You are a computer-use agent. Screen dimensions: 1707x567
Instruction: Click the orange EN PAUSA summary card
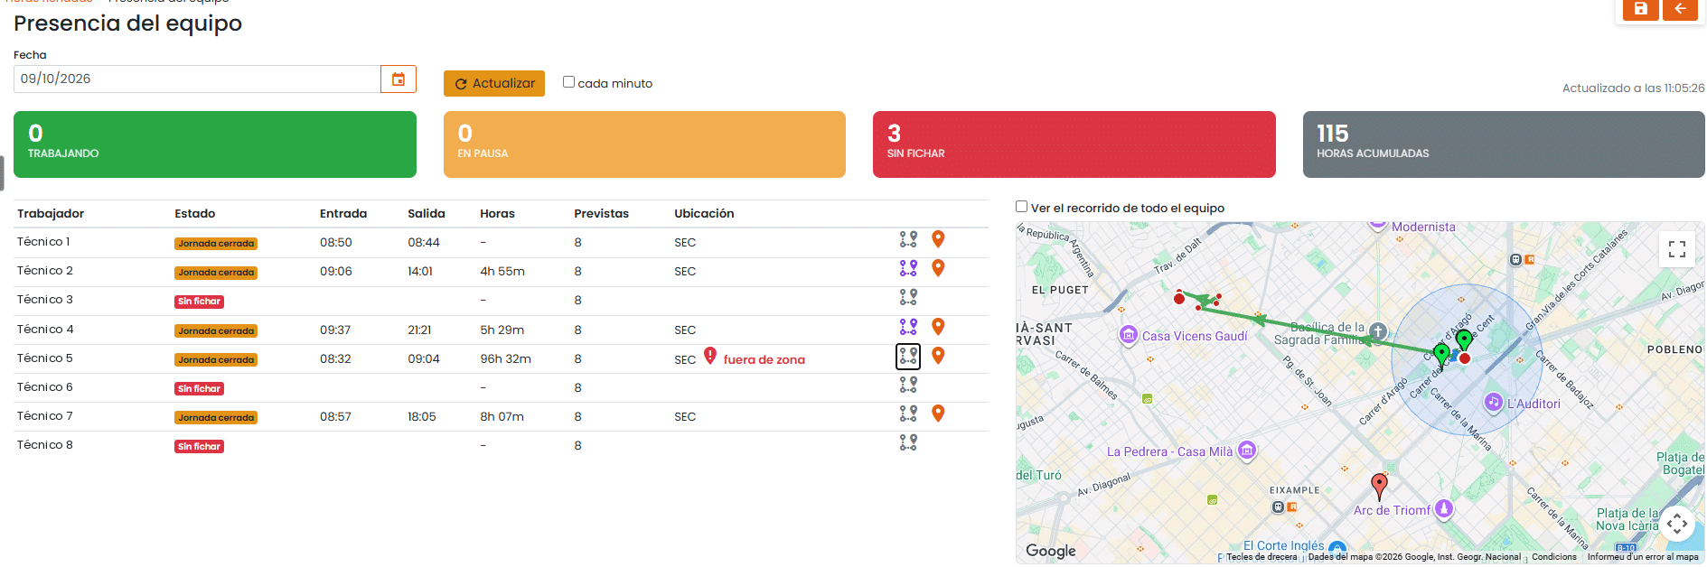pyautogui.click(x=644, y=144)
